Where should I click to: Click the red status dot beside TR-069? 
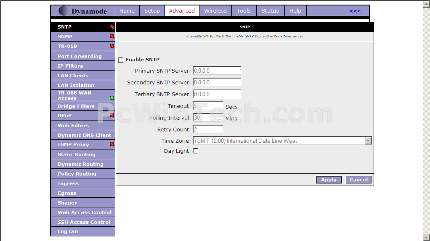112,46
